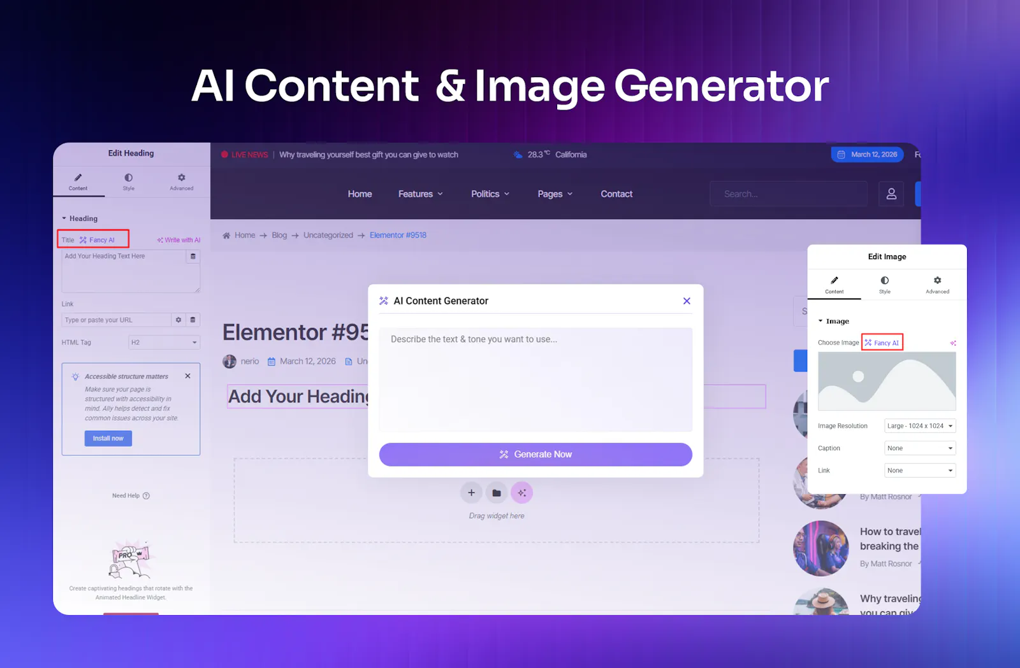This screenshot has height=668, width=1020.
Task: Dismiss the Accessible structure matters notice
Action: (x=188, y=376)
